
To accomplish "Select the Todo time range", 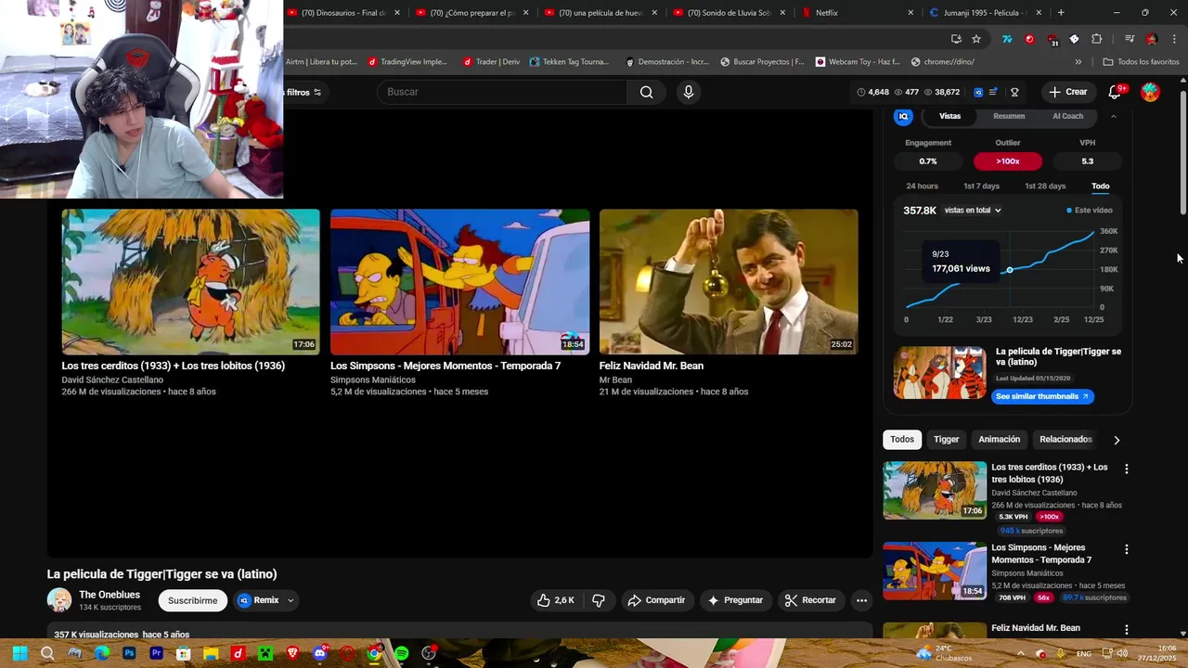I will click(x=1100, y=186).
